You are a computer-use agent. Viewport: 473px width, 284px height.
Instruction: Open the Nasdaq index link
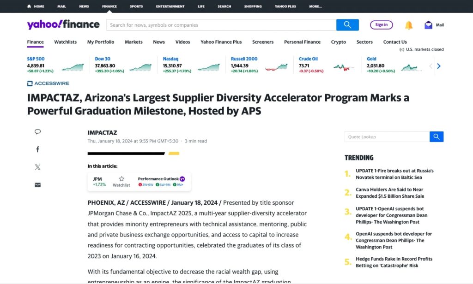tap(170, 59)
